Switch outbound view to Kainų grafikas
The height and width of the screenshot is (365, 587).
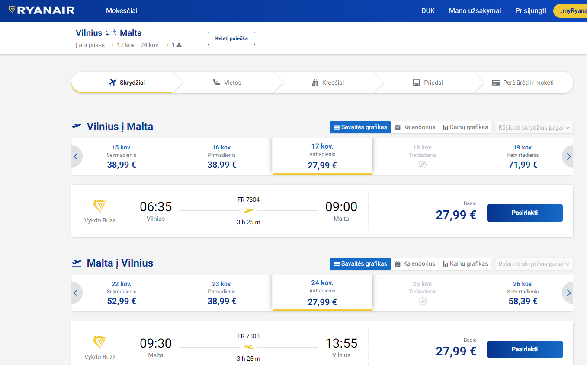pos(465,127)
